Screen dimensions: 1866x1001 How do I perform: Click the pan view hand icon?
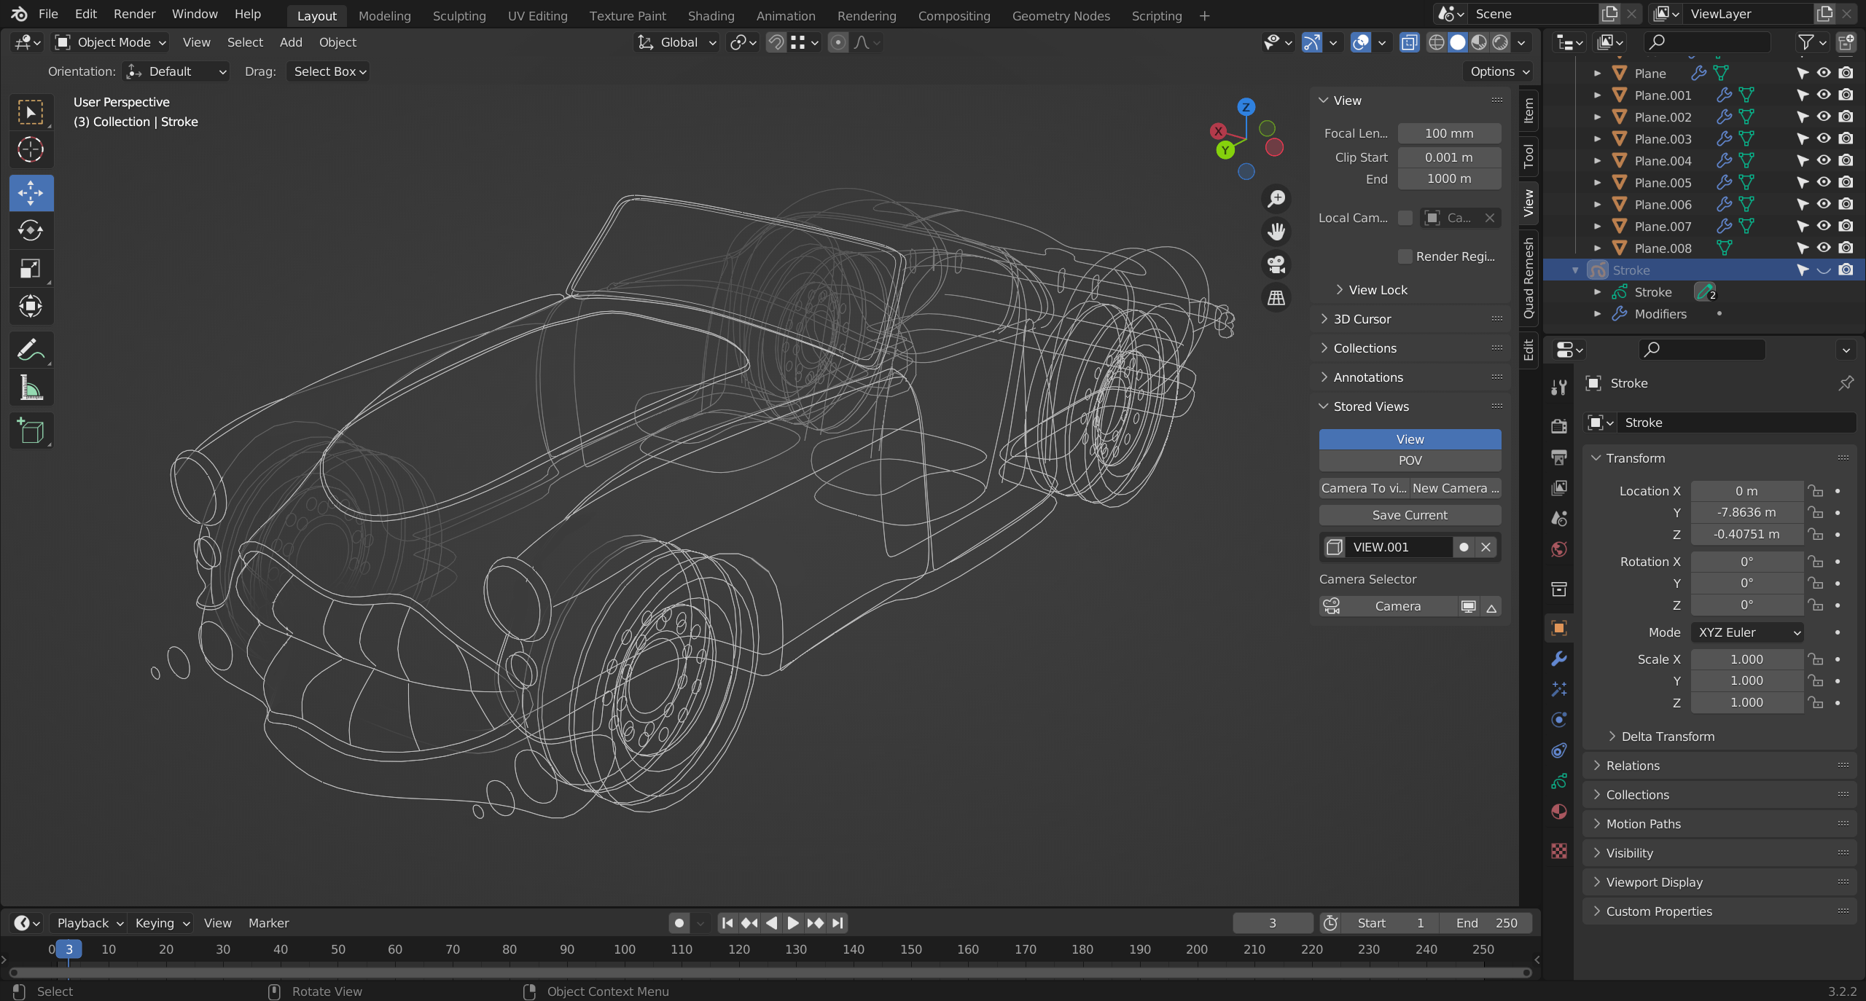(1276, 232)
